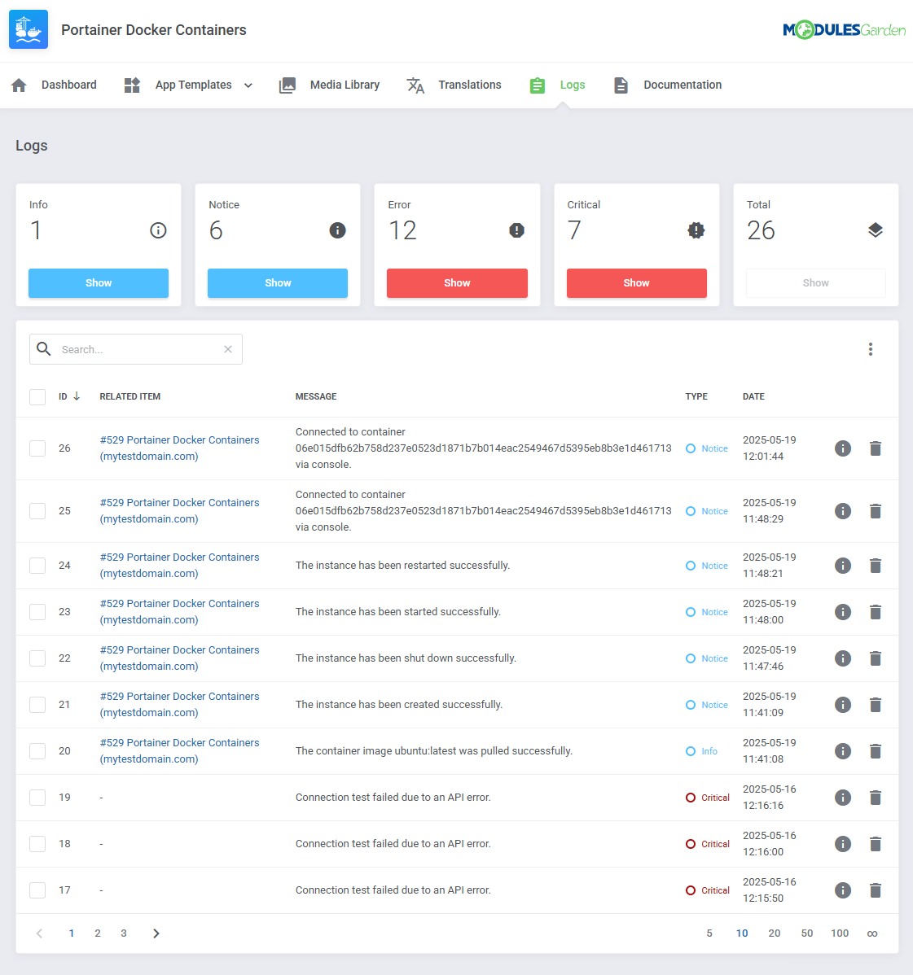Screen dimensions: 913x975
Task: View details info icon for log 18
Action: (843, 844)
